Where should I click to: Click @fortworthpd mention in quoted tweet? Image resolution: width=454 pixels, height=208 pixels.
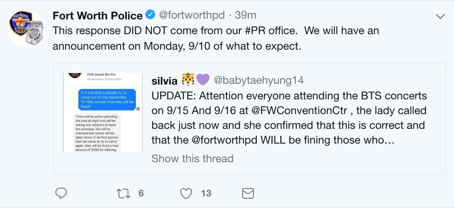point(225,141)
